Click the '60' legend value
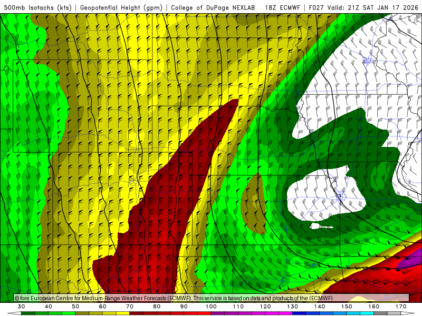This screenshot has height=316, width=422. point(102,307)
